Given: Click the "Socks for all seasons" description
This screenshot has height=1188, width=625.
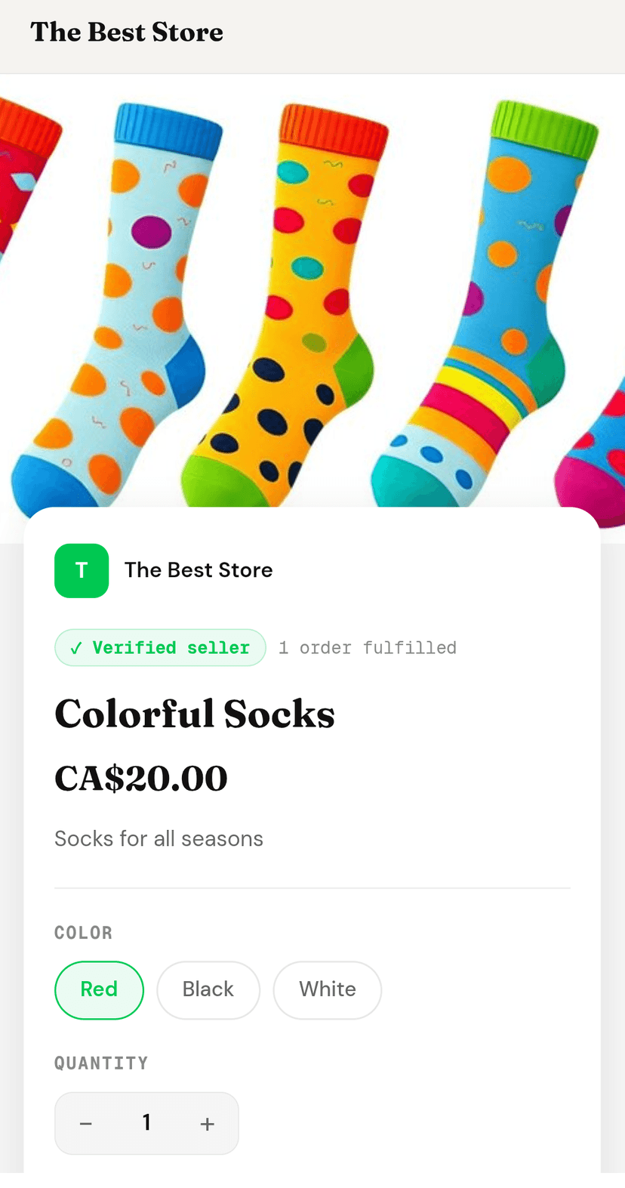Looking at the screenshot, I should (x=159, y=838).
